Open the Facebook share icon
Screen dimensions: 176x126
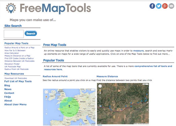pyautogui.click(x=152, y=6)
